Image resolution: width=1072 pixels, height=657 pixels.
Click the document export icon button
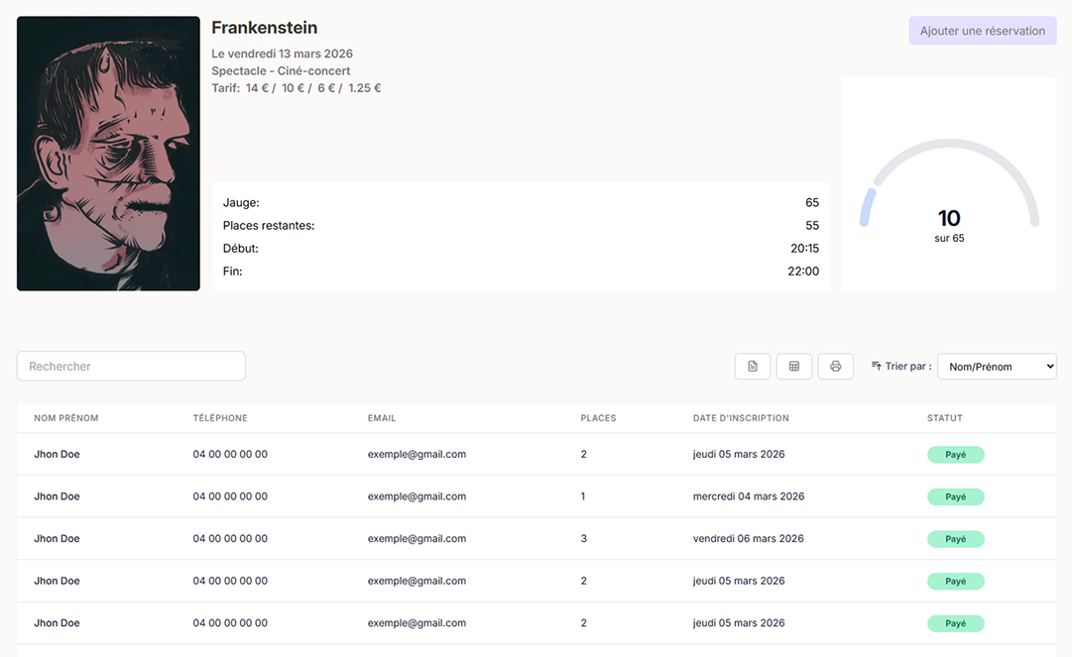[x=753, y=366]
